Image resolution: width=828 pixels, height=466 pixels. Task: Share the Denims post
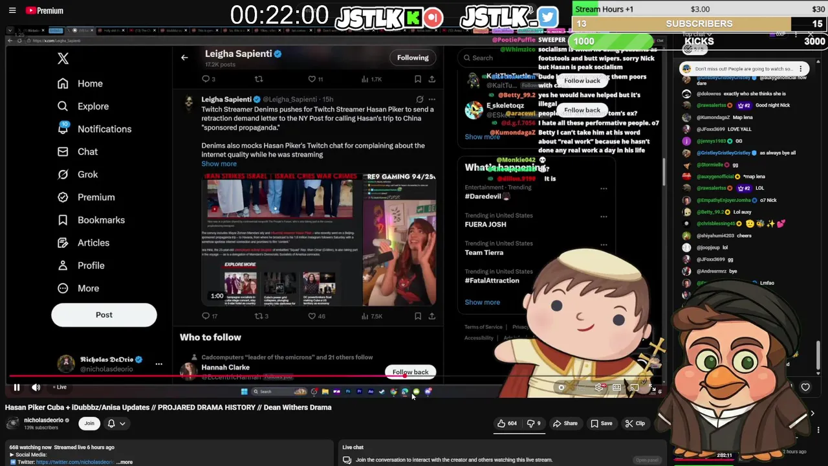[x=431, y=316]
